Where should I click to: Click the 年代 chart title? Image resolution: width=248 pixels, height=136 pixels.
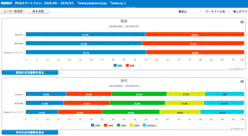tap(124, 81)
